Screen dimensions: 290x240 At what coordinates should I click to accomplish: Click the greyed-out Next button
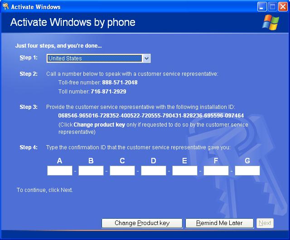pos(265,223)
